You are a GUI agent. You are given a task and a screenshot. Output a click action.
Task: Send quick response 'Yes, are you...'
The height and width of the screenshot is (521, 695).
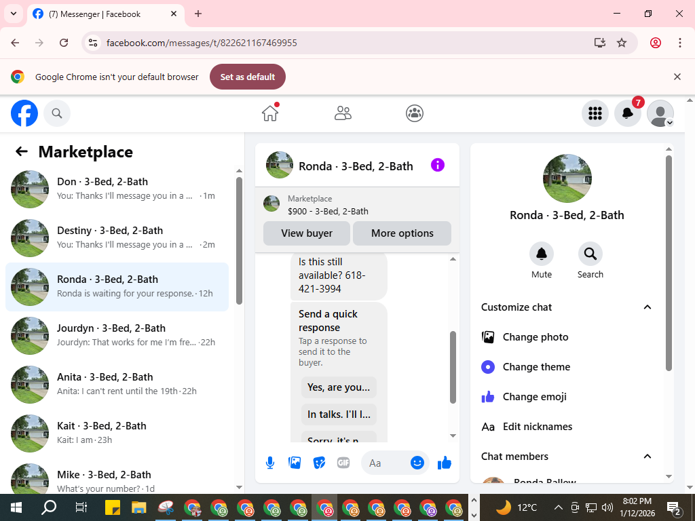coord(339,387)
